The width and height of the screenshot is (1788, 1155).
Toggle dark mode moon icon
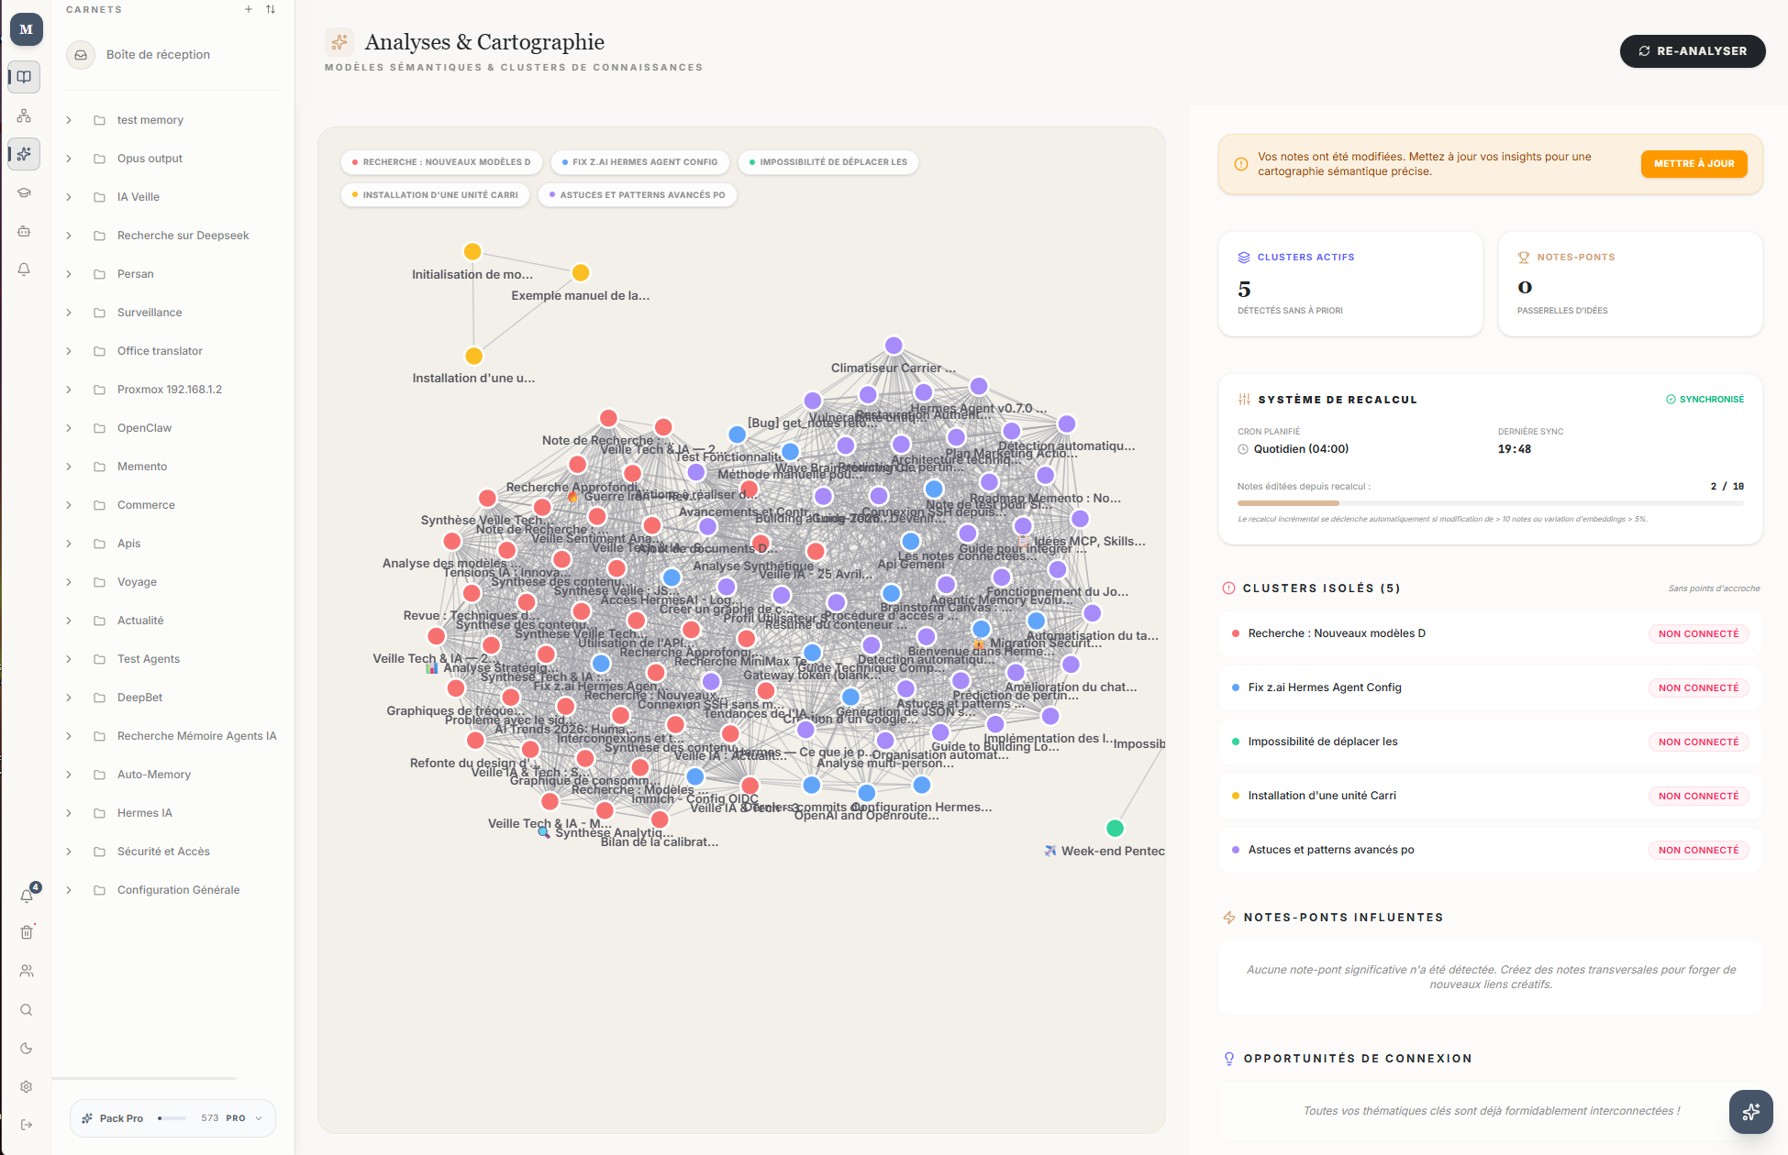pos(27,1048)
